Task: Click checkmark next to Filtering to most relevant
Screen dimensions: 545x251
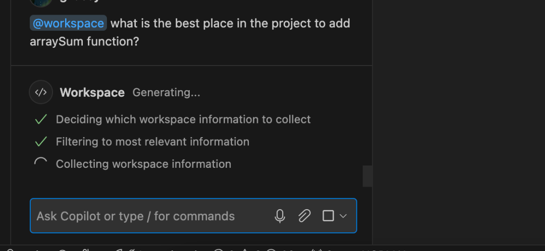Action: tap(41, 142)
